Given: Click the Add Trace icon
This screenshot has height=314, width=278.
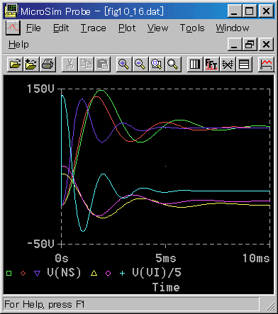Looking at the screenshot, I should pos(266,64).
